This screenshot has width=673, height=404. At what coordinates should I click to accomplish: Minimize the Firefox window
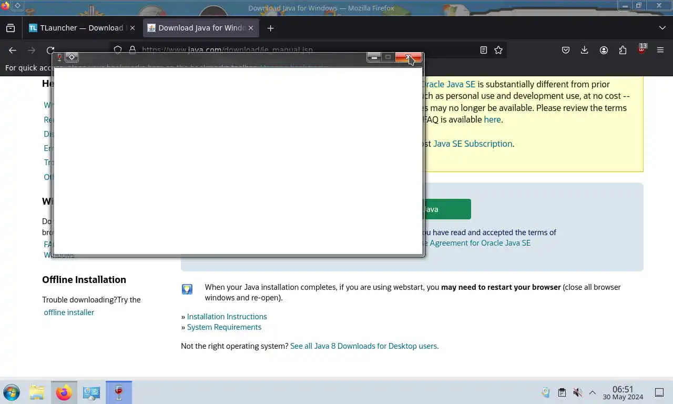pyautogui.click(x=625, y=6)
